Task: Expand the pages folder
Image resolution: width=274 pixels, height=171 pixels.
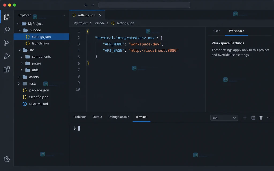Action: [21, 63]
